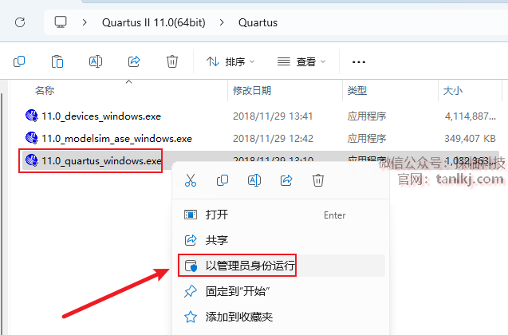Expand the chevron before Quartus II 11.0(64bit)
The image size is (508, 335).
coord(85,22)
